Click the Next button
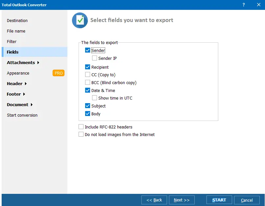The width and height of the screenshot is (265, 206). (x=181, y=200)
